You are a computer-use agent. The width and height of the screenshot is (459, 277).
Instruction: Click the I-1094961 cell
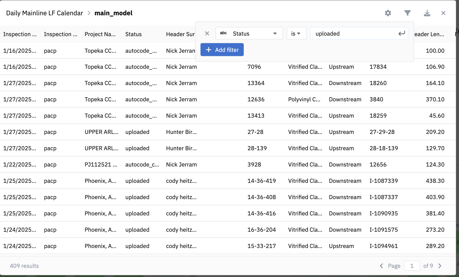click(384, 246)
